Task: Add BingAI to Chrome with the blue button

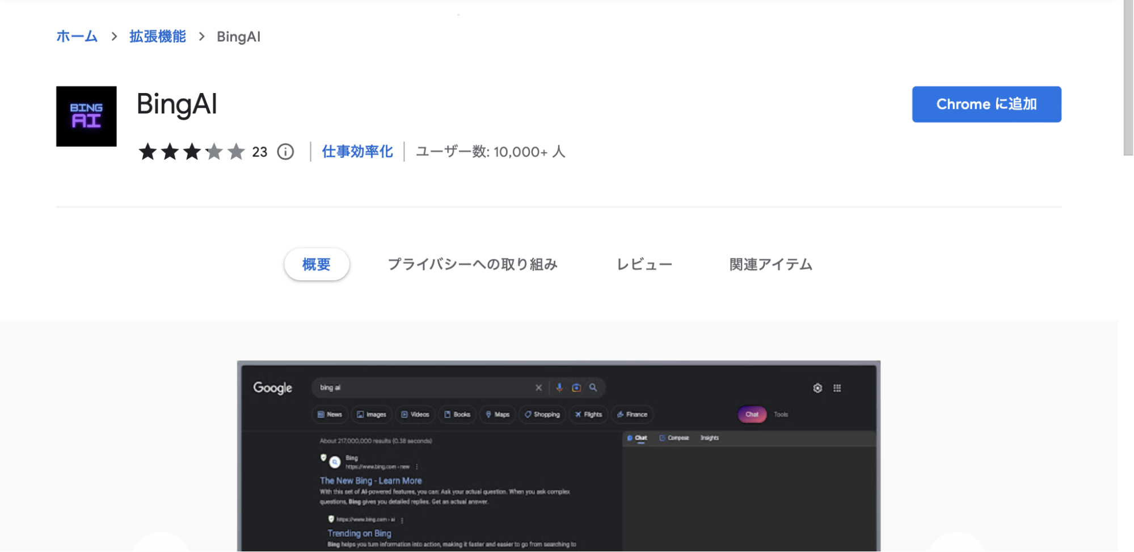Action: coord(987,104)
